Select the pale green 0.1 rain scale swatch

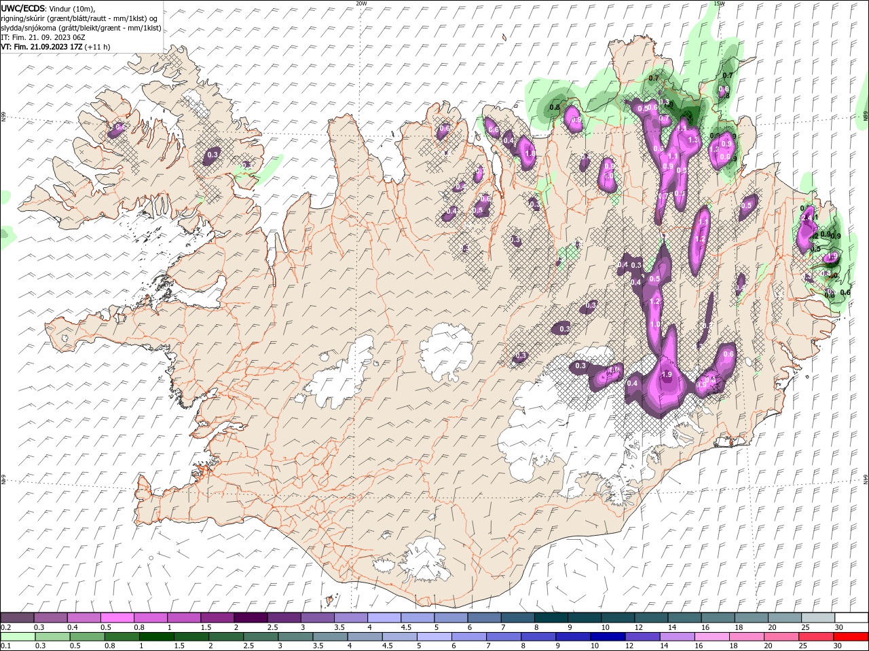18,637
